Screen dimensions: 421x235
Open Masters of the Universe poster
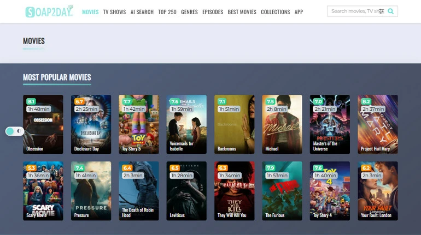click(x=330, y=124)
